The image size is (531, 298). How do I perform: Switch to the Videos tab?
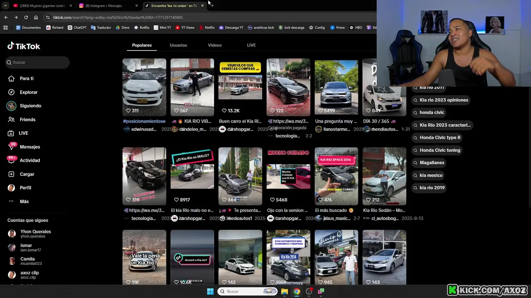coord(215,45)
